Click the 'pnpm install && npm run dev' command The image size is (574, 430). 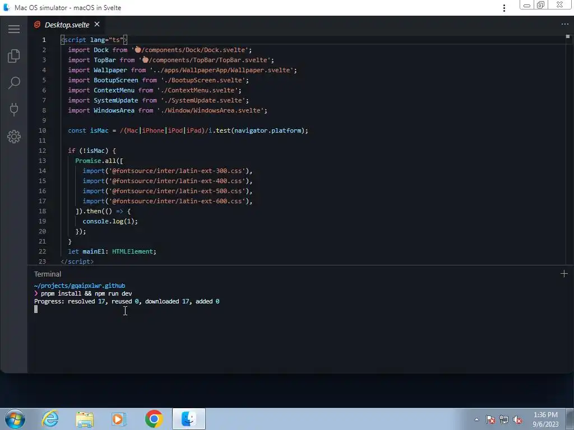(x=86, y=293)
